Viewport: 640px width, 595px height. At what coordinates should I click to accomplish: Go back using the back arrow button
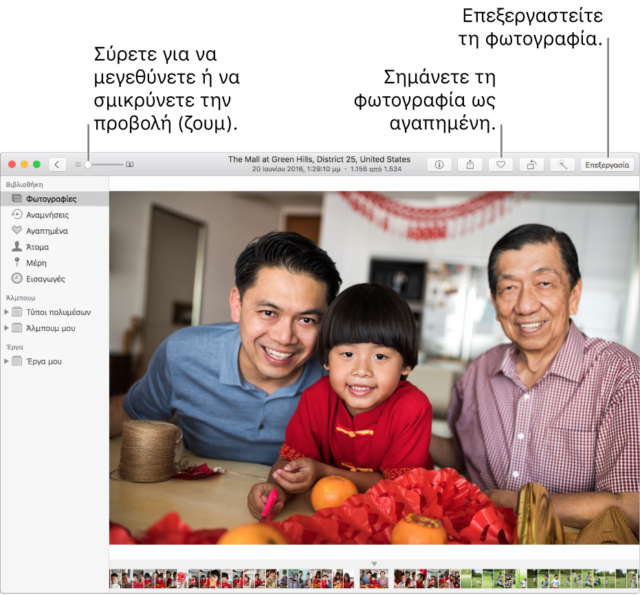[57, 165]
